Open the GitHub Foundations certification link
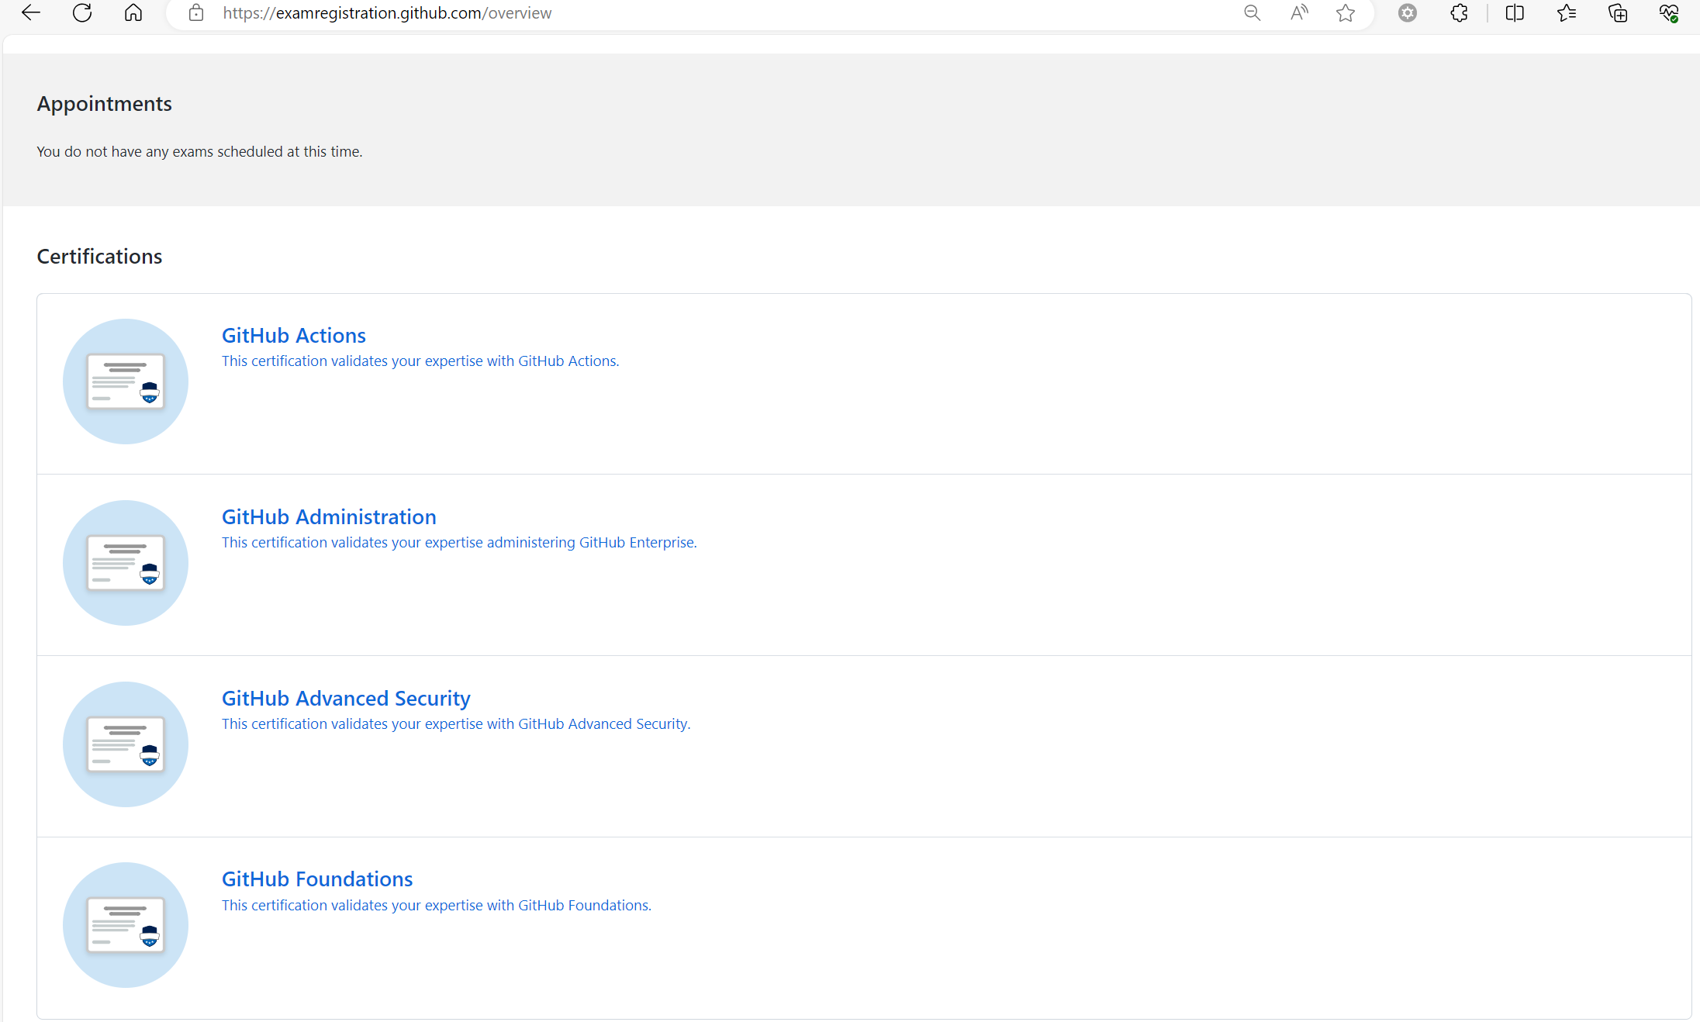The image size is (1700, 1022). tap(317, 879)
